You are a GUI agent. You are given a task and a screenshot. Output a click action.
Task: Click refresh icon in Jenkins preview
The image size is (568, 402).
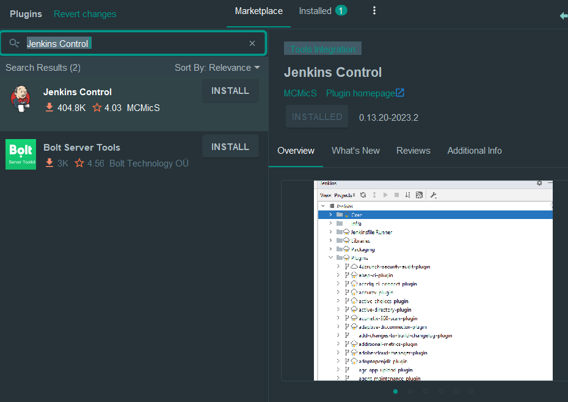(363, 195)
